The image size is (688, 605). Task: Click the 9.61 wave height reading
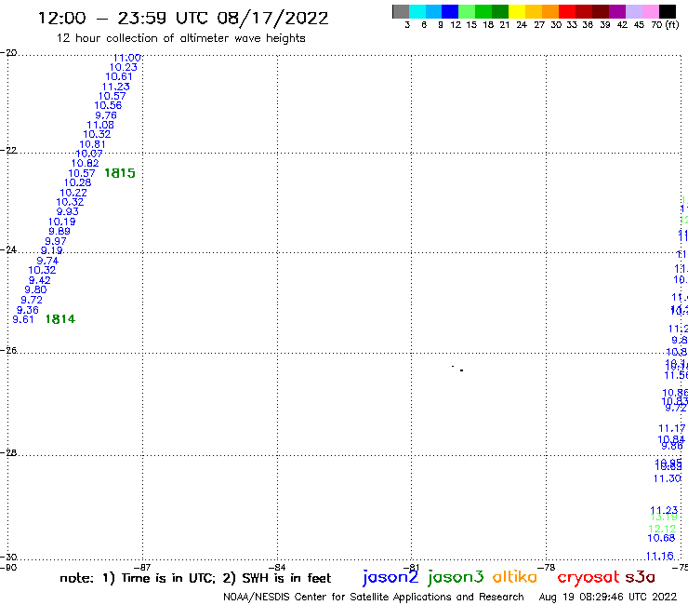coord(23,320)
